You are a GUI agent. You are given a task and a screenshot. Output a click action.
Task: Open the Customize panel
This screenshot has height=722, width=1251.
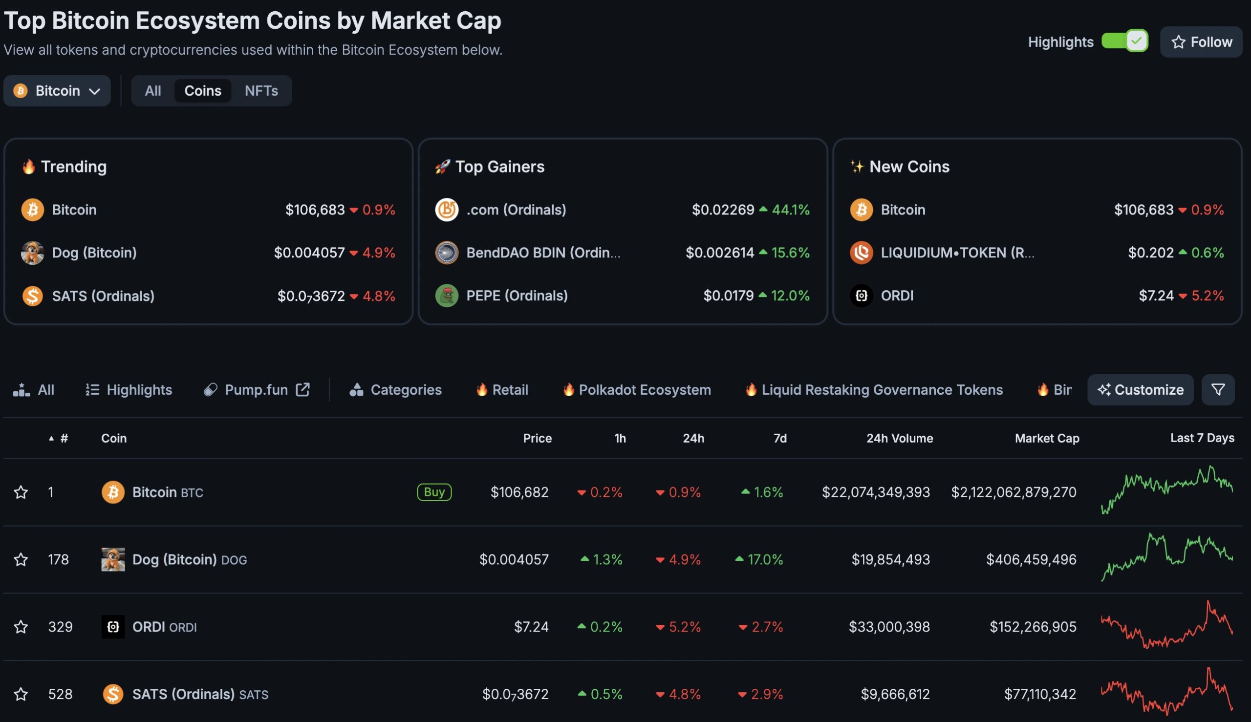[1140, 390]
